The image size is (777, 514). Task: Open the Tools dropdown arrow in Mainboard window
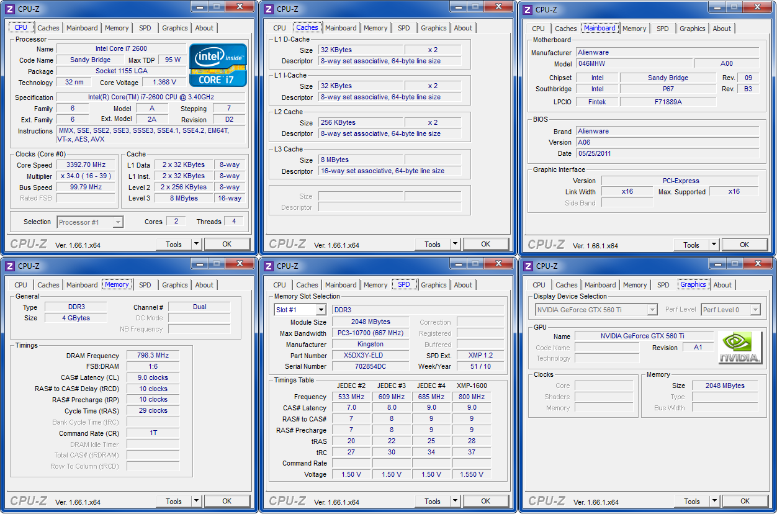[x=714, y=245]
